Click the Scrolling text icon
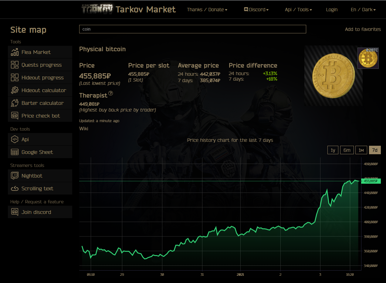Screen dimensions: 386x283 tap(15, 188)
